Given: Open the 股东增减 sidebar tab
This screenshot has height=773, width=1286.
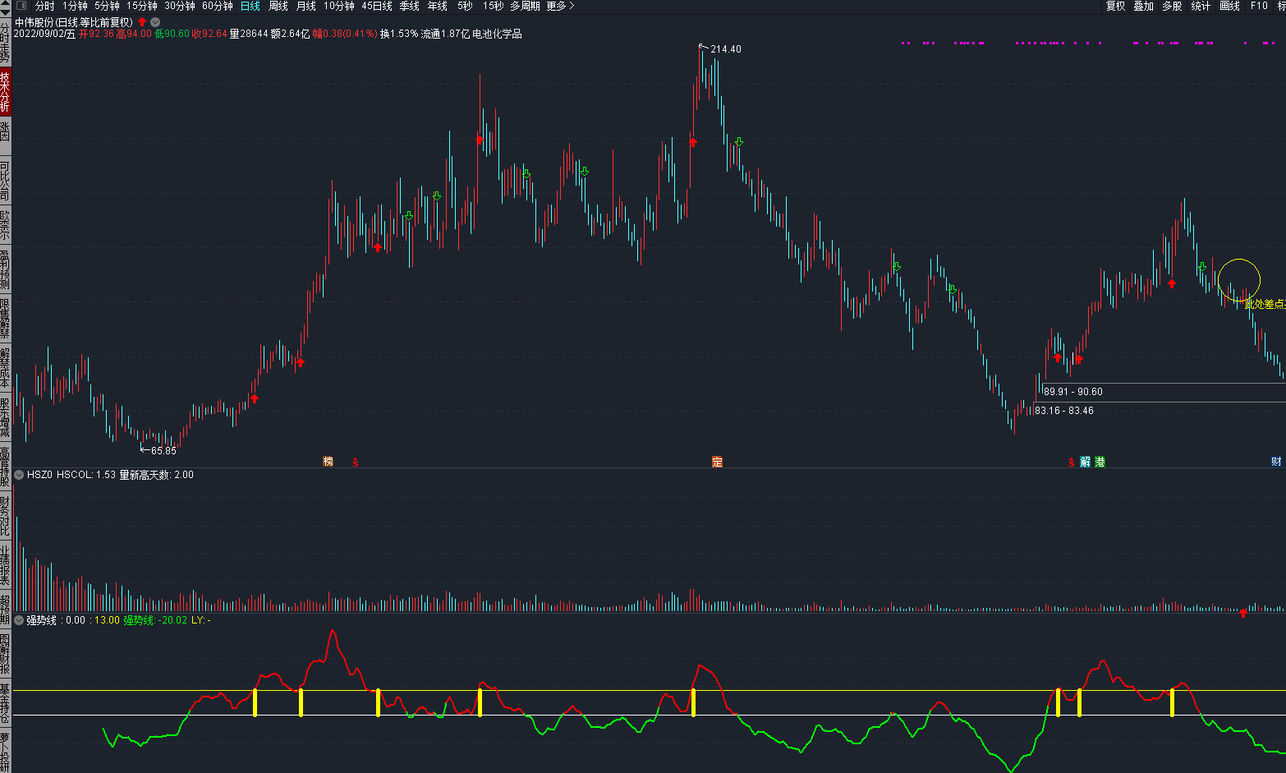Looking at the screenshot, I should pyautogui.click(x=5, y=416).
